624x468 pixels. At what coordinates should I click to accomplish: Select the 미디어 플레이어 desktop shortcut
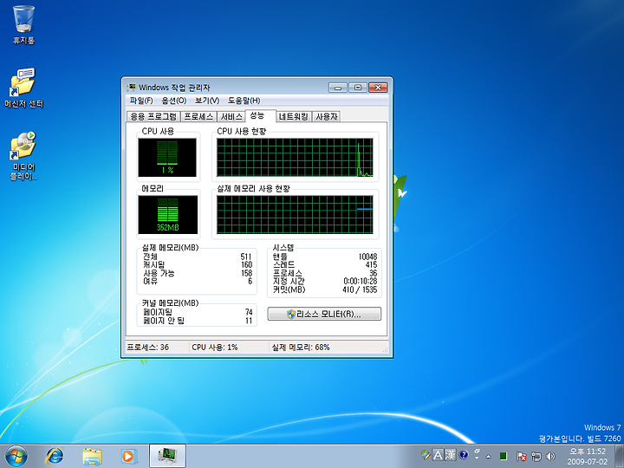click(x=23, y=156)
